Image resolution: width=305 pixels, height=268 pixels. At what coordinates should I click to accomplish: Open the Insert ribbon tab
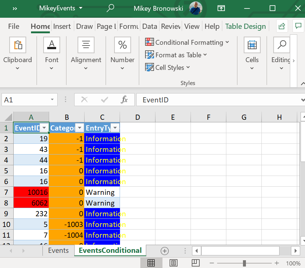pyautogui.click(x=62, y=26)
